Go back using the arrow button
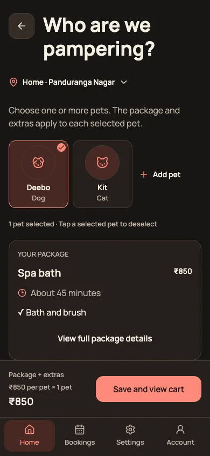 [x=22, y=26]
